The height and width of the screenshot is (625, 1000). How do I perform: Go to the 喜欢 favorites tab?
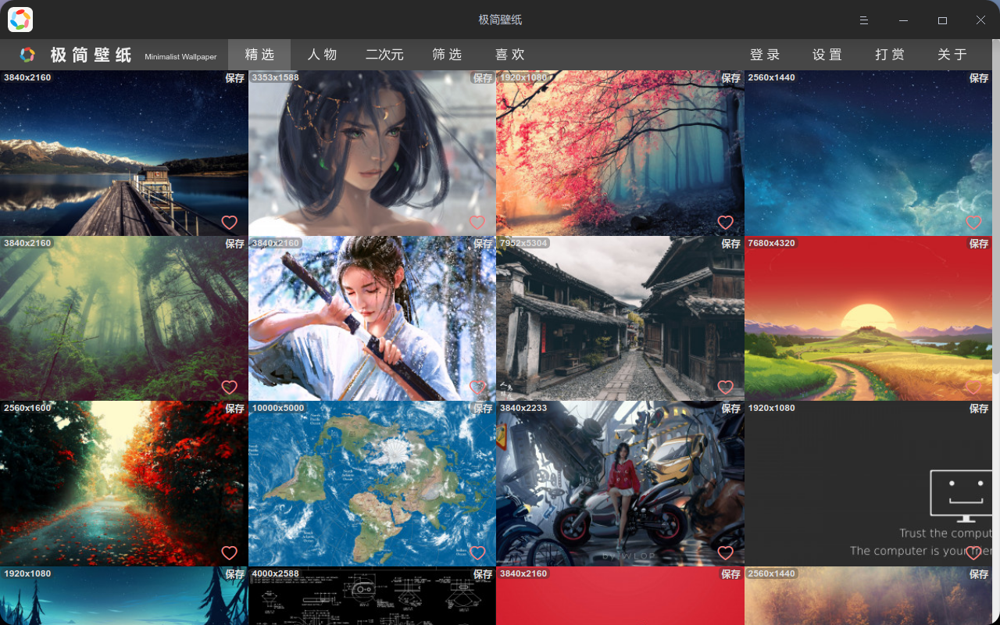[509, 55]
